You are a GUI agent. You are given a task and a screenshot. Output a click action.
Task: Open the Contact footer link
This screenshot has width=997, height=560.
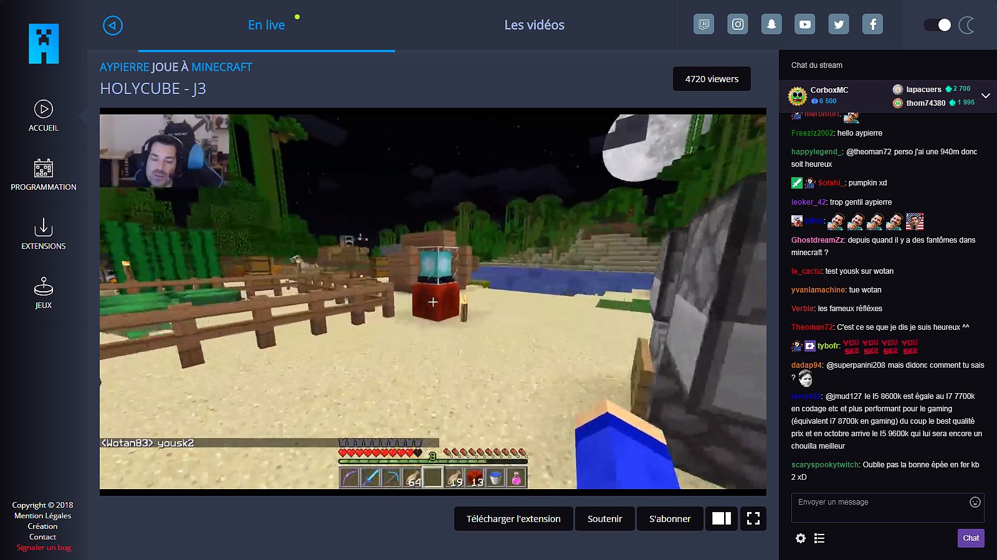point(43,537)
